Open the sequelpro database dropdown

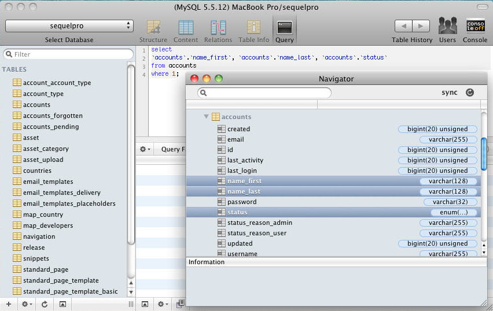[x=69, y=26]
